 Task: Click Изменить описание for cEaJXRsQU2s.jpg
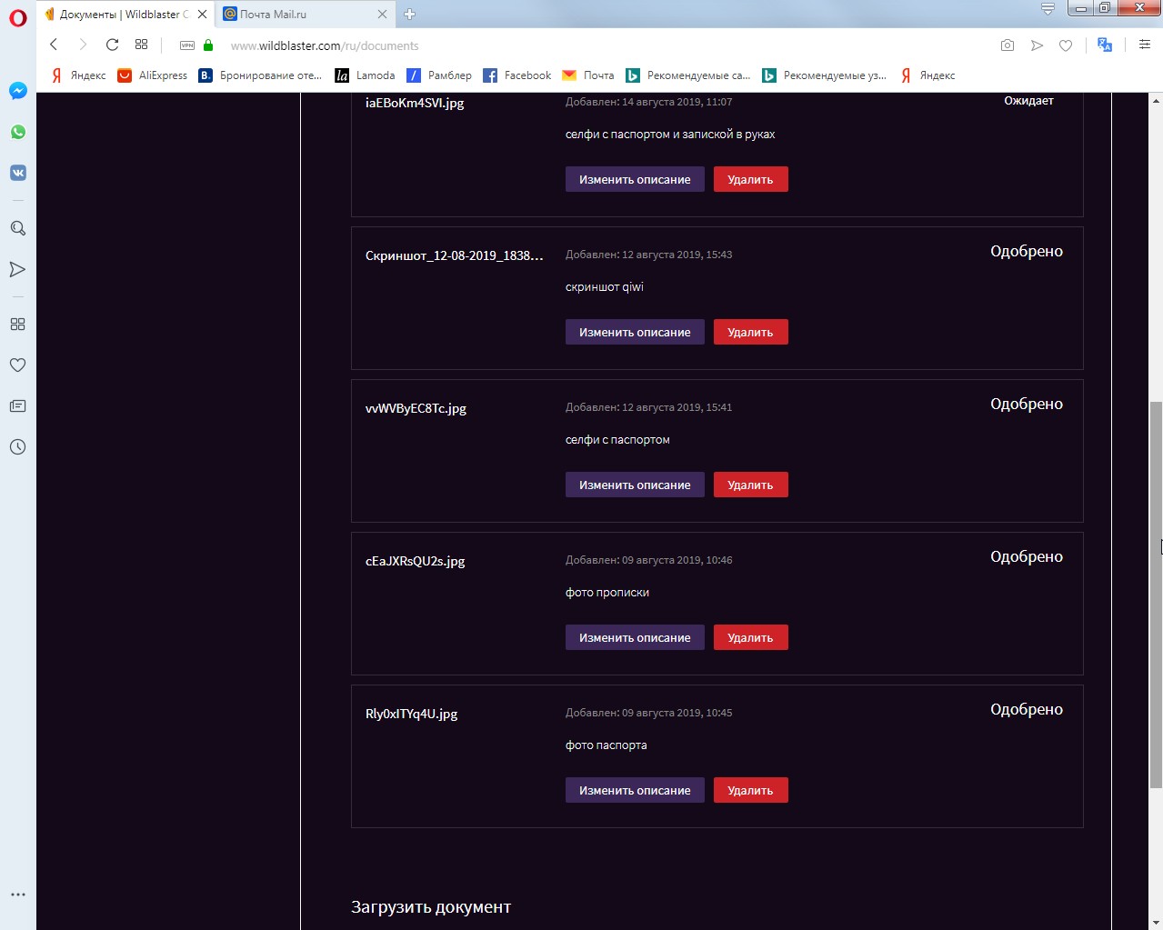(635, 637)
